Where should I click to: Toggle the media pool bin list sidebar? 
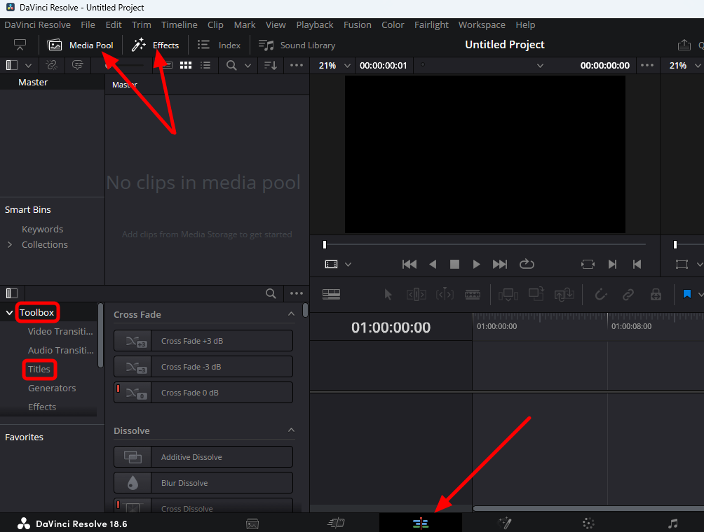click(x=12, y=65)
